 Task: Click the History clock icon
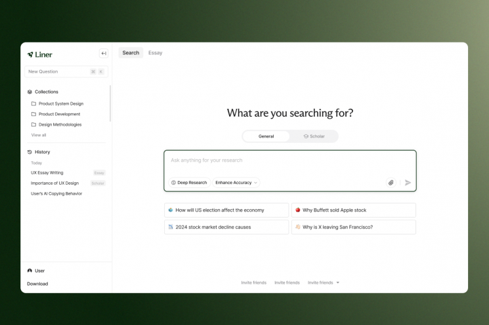point(30,152)
